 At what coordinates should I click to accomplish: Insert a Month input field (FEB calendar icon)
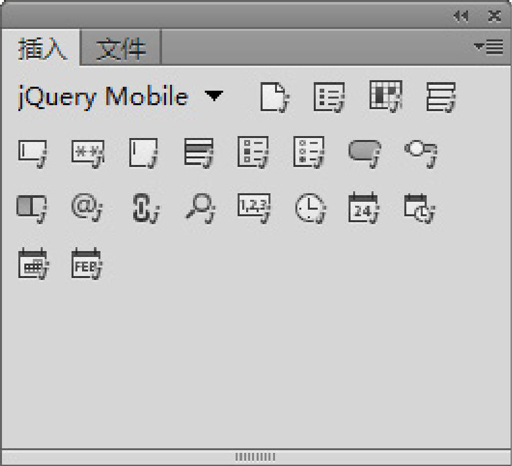point(87,264)
